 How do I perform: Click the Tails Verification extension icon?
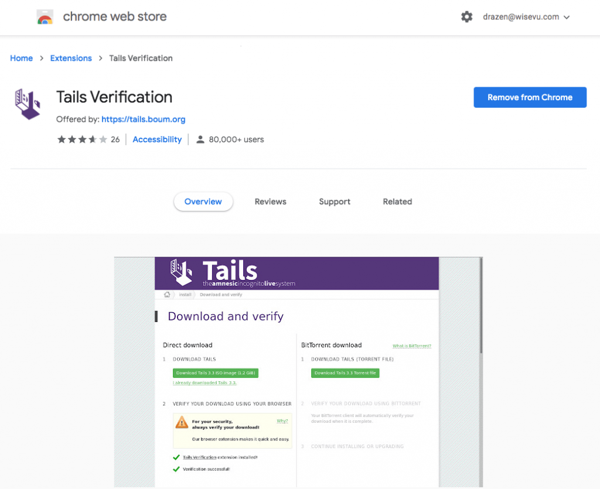coord(28,104)
